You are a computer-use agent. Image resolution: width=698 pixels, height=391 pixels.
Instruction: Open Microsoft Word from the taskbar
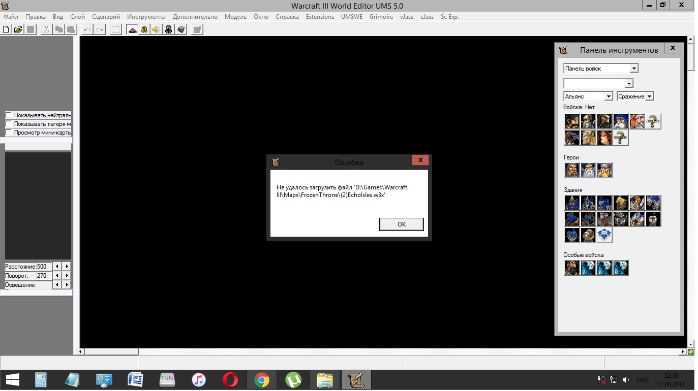(135, 380)
